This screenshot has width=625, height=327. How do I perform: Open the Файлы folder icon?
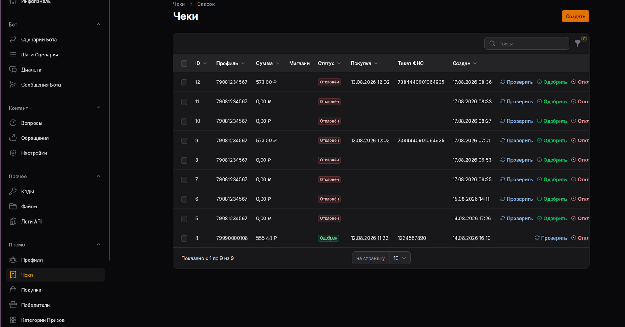click(x=13, y=206)
